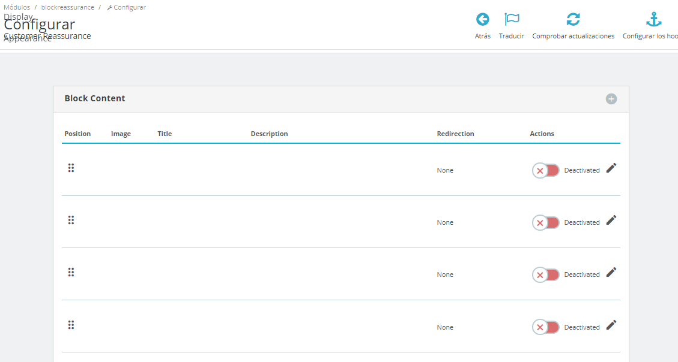678x362 pixels.
Task: Open blockreassurance breadcrumb link
Action: tap(67, 7)
